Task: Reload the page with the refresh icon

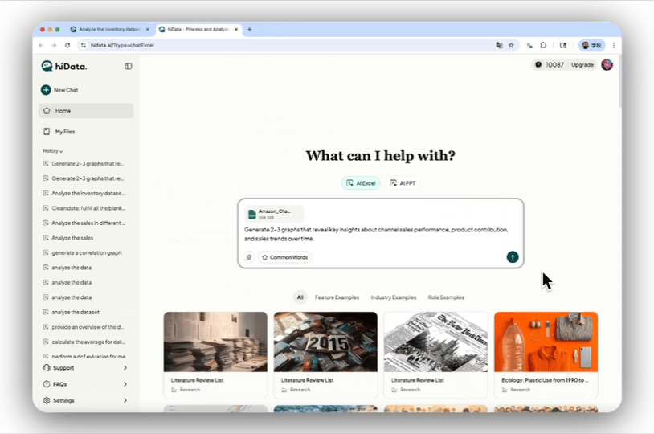Action: pos(67,45)
